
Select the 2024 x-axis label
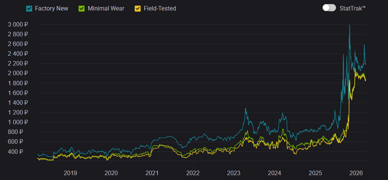274,173
